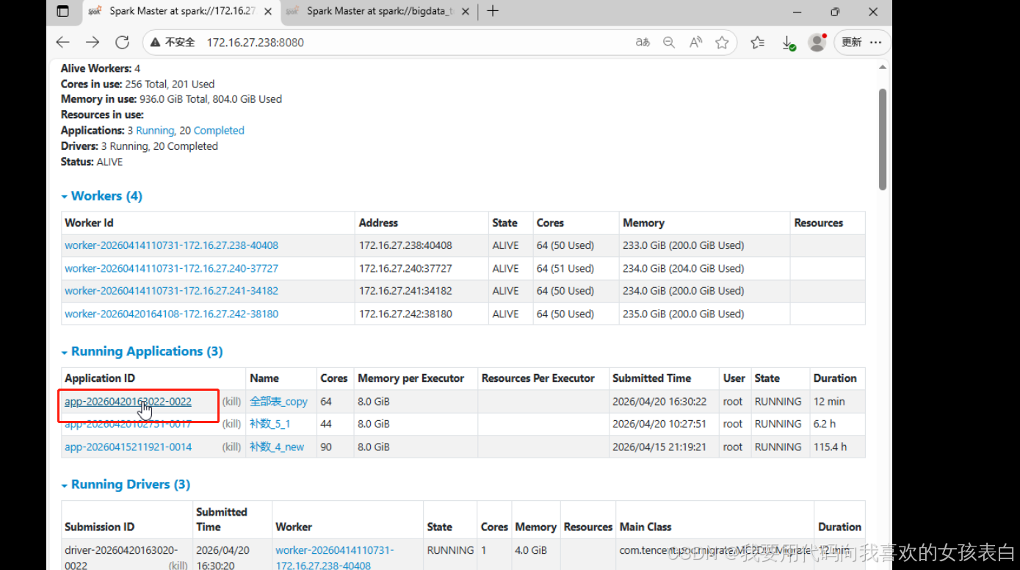The height and width of the screenshot is (570, 1020).
Task: Open application app-20260415211921-0014
Action: coord(128,447)
